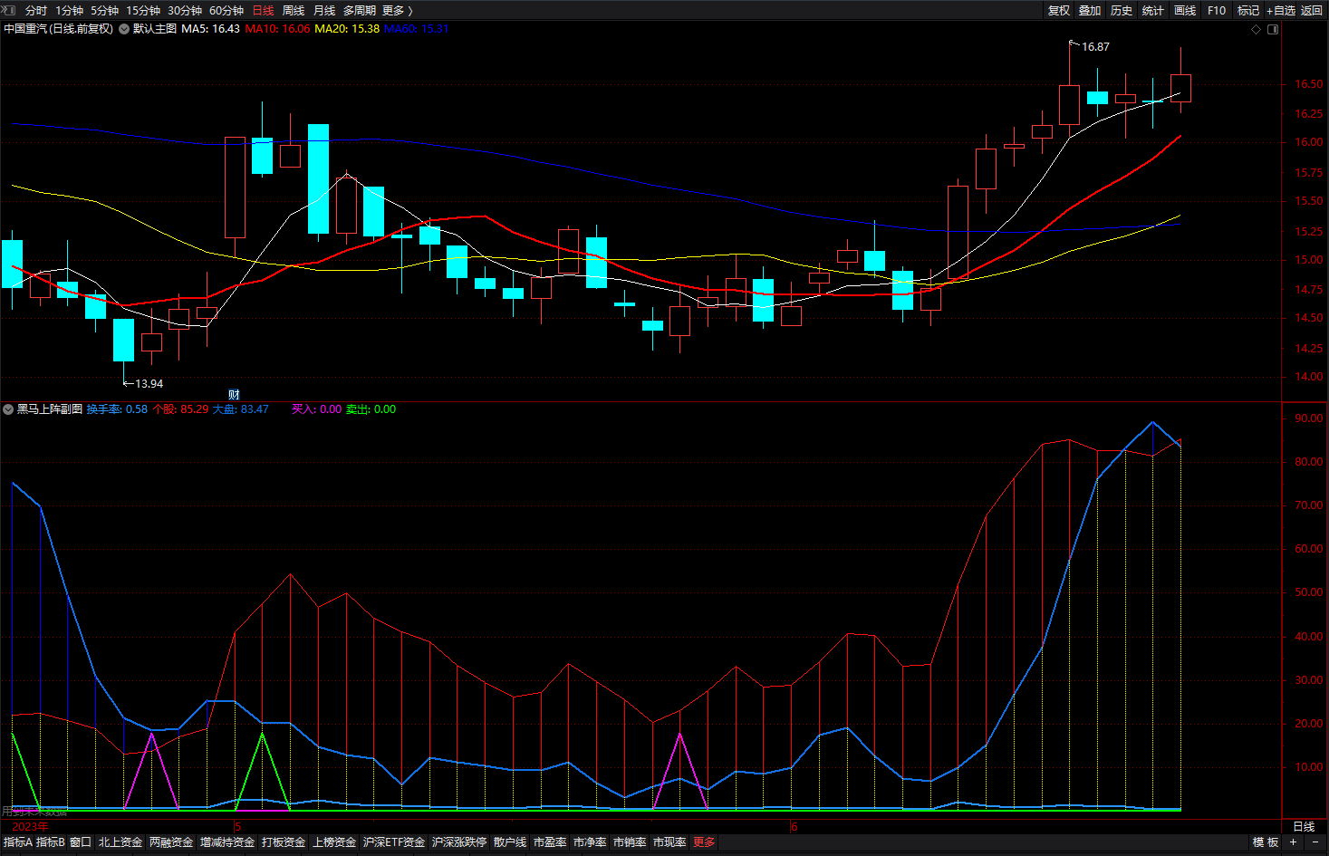Click the 模板 template button

tap(1266, 842)
